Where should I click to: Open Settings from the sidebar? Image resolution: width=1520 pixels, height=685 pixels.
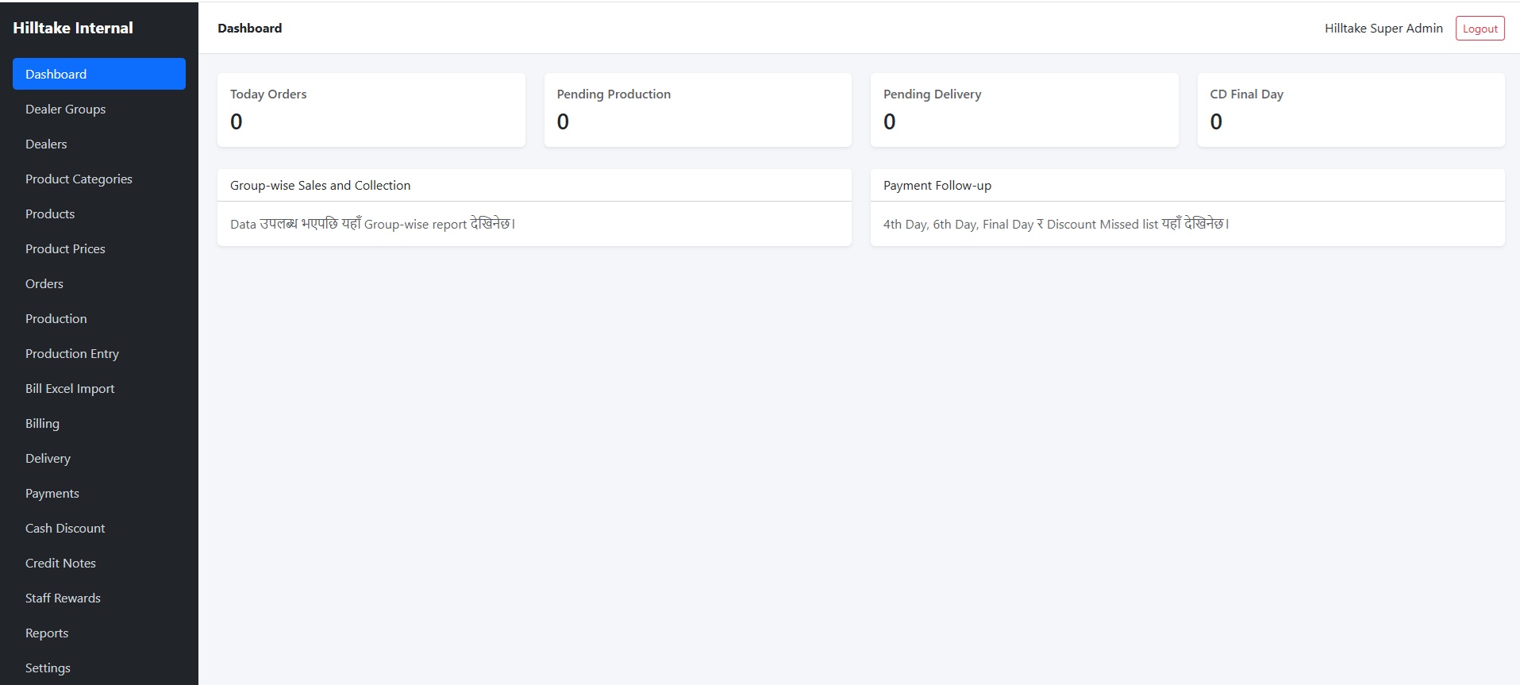tap(99, 668)
